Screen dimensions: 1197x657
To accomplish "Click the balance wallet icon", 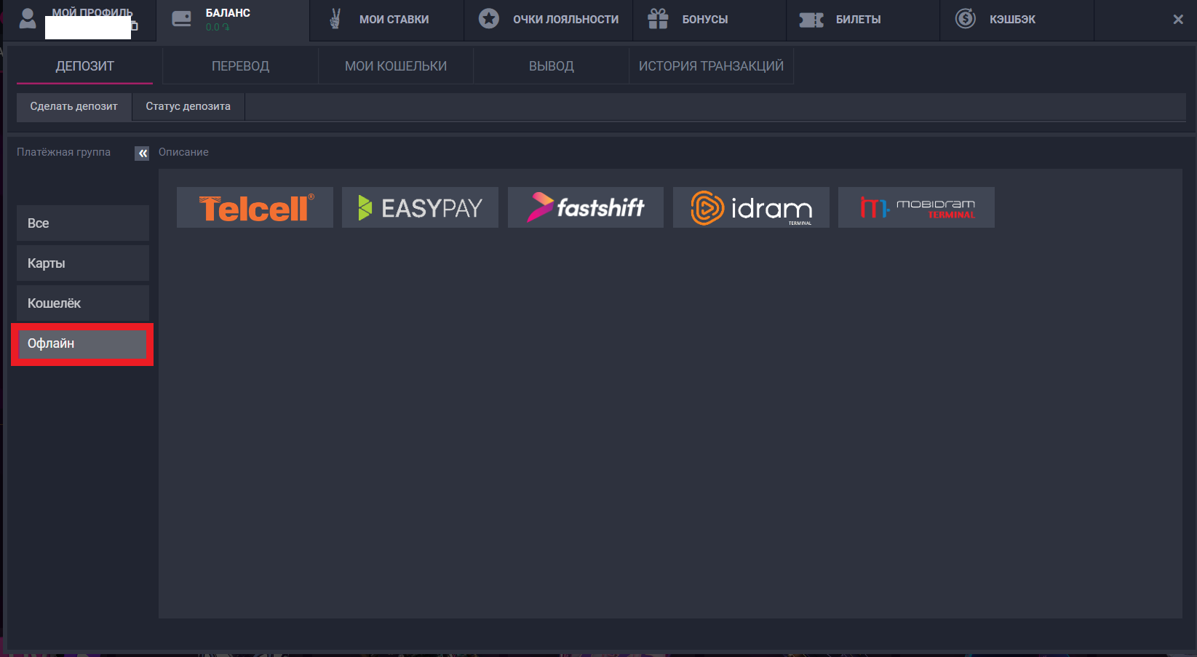I will pos(182,19).
